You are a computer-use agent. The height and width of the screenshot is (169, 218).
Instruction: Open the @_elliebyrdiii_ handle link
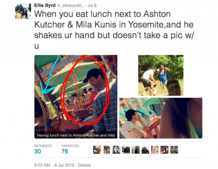coord(70,6)
